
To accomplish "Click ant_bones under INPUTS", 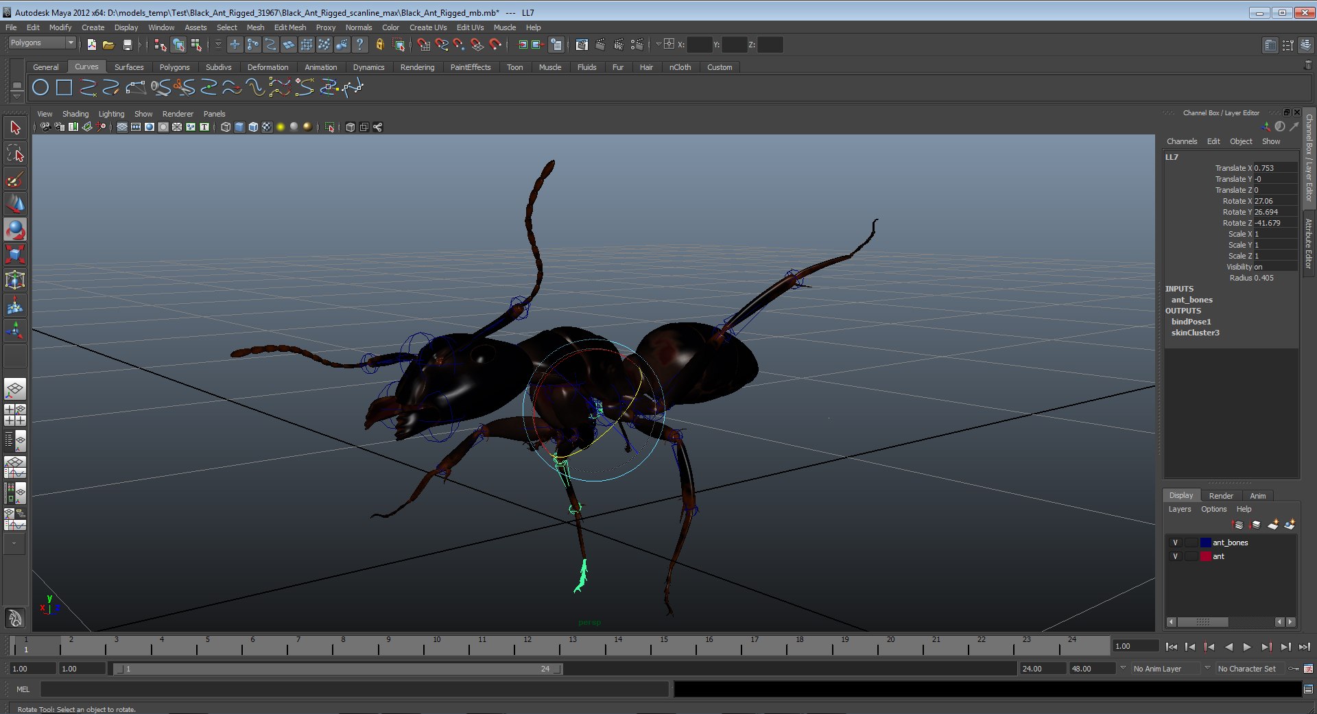I will [x=1192, y=300].
